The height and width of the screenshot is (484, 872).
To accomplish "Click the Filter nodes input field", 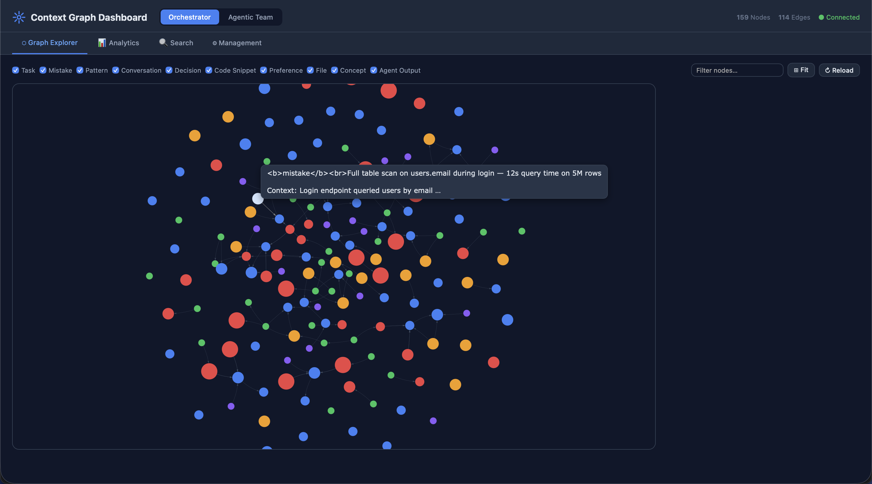I will click(x=737, y=70).
